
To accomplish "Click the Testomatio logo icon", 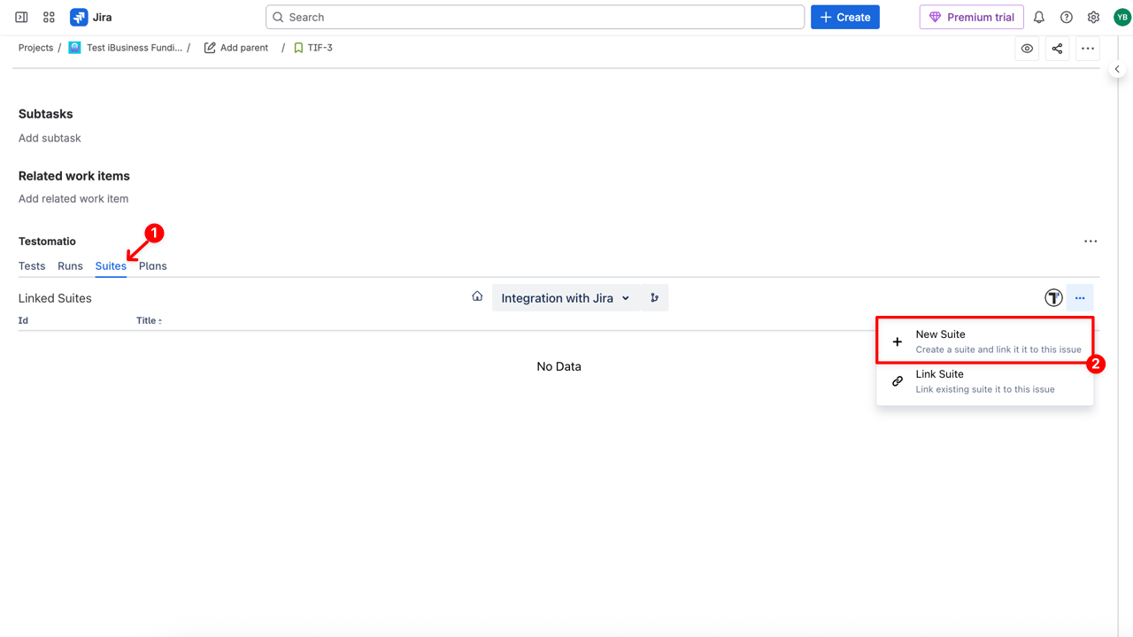I will coord(1052,298).
